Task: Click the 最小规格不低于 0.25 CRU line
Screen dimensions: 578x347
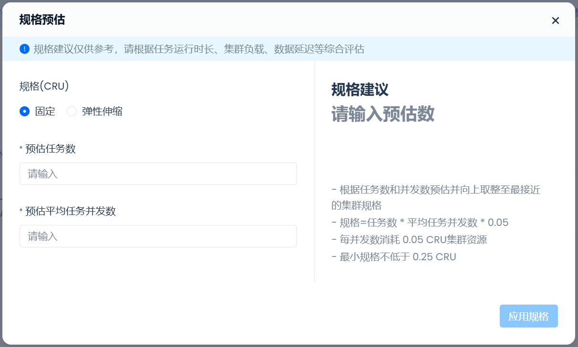Action: 394,257
